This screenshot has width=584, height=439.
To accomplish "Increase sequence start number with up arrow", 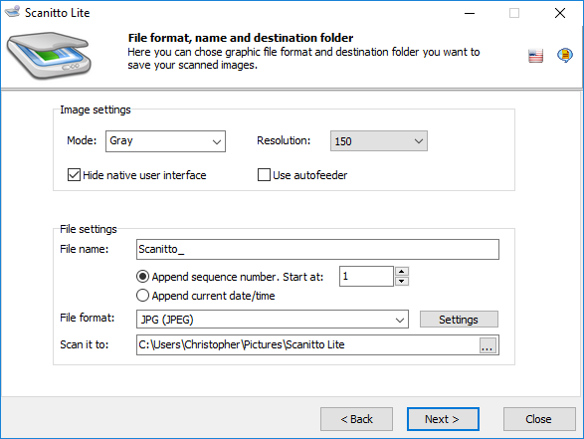I will (402, 272).
